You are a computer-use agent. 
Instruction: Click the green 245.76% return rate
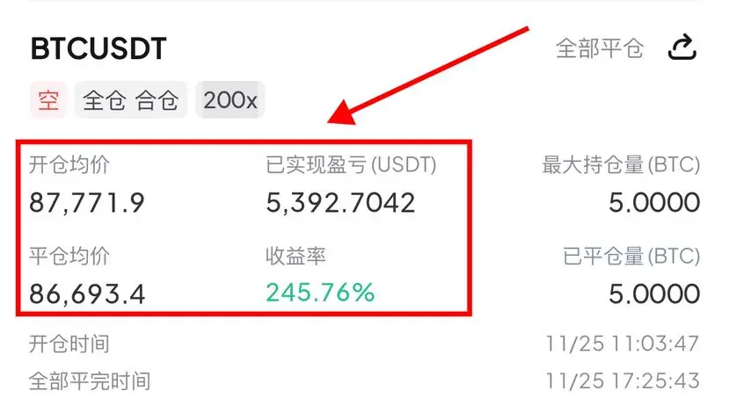tap(320, 293)
